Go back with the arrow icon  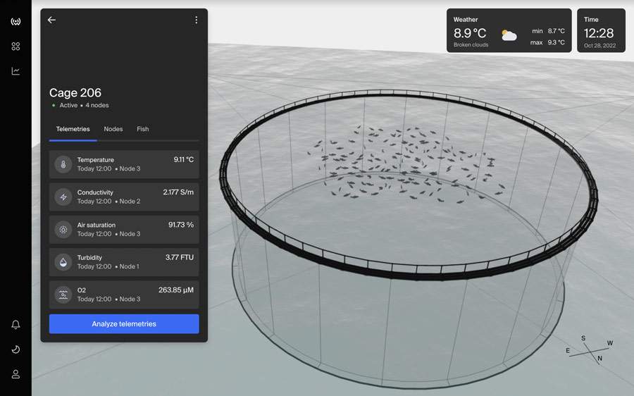pos(51,20)
